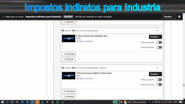This screenshot has height=104, width=185.
Task: Click the POR language indicator
Action: coord(170,102)
